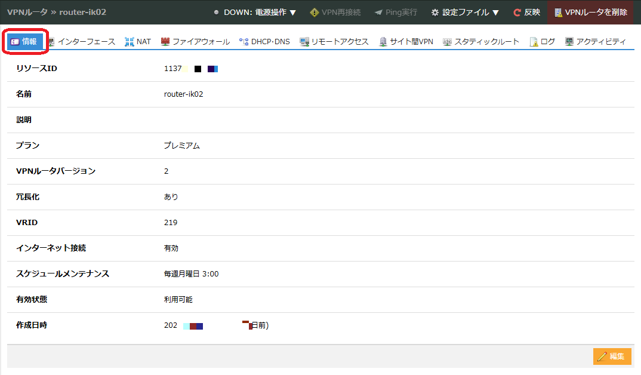This screenshot has height=375, width=641.
Task: Open the 設定ファイル dropdown menu
Action: click(x=465, y=13)
